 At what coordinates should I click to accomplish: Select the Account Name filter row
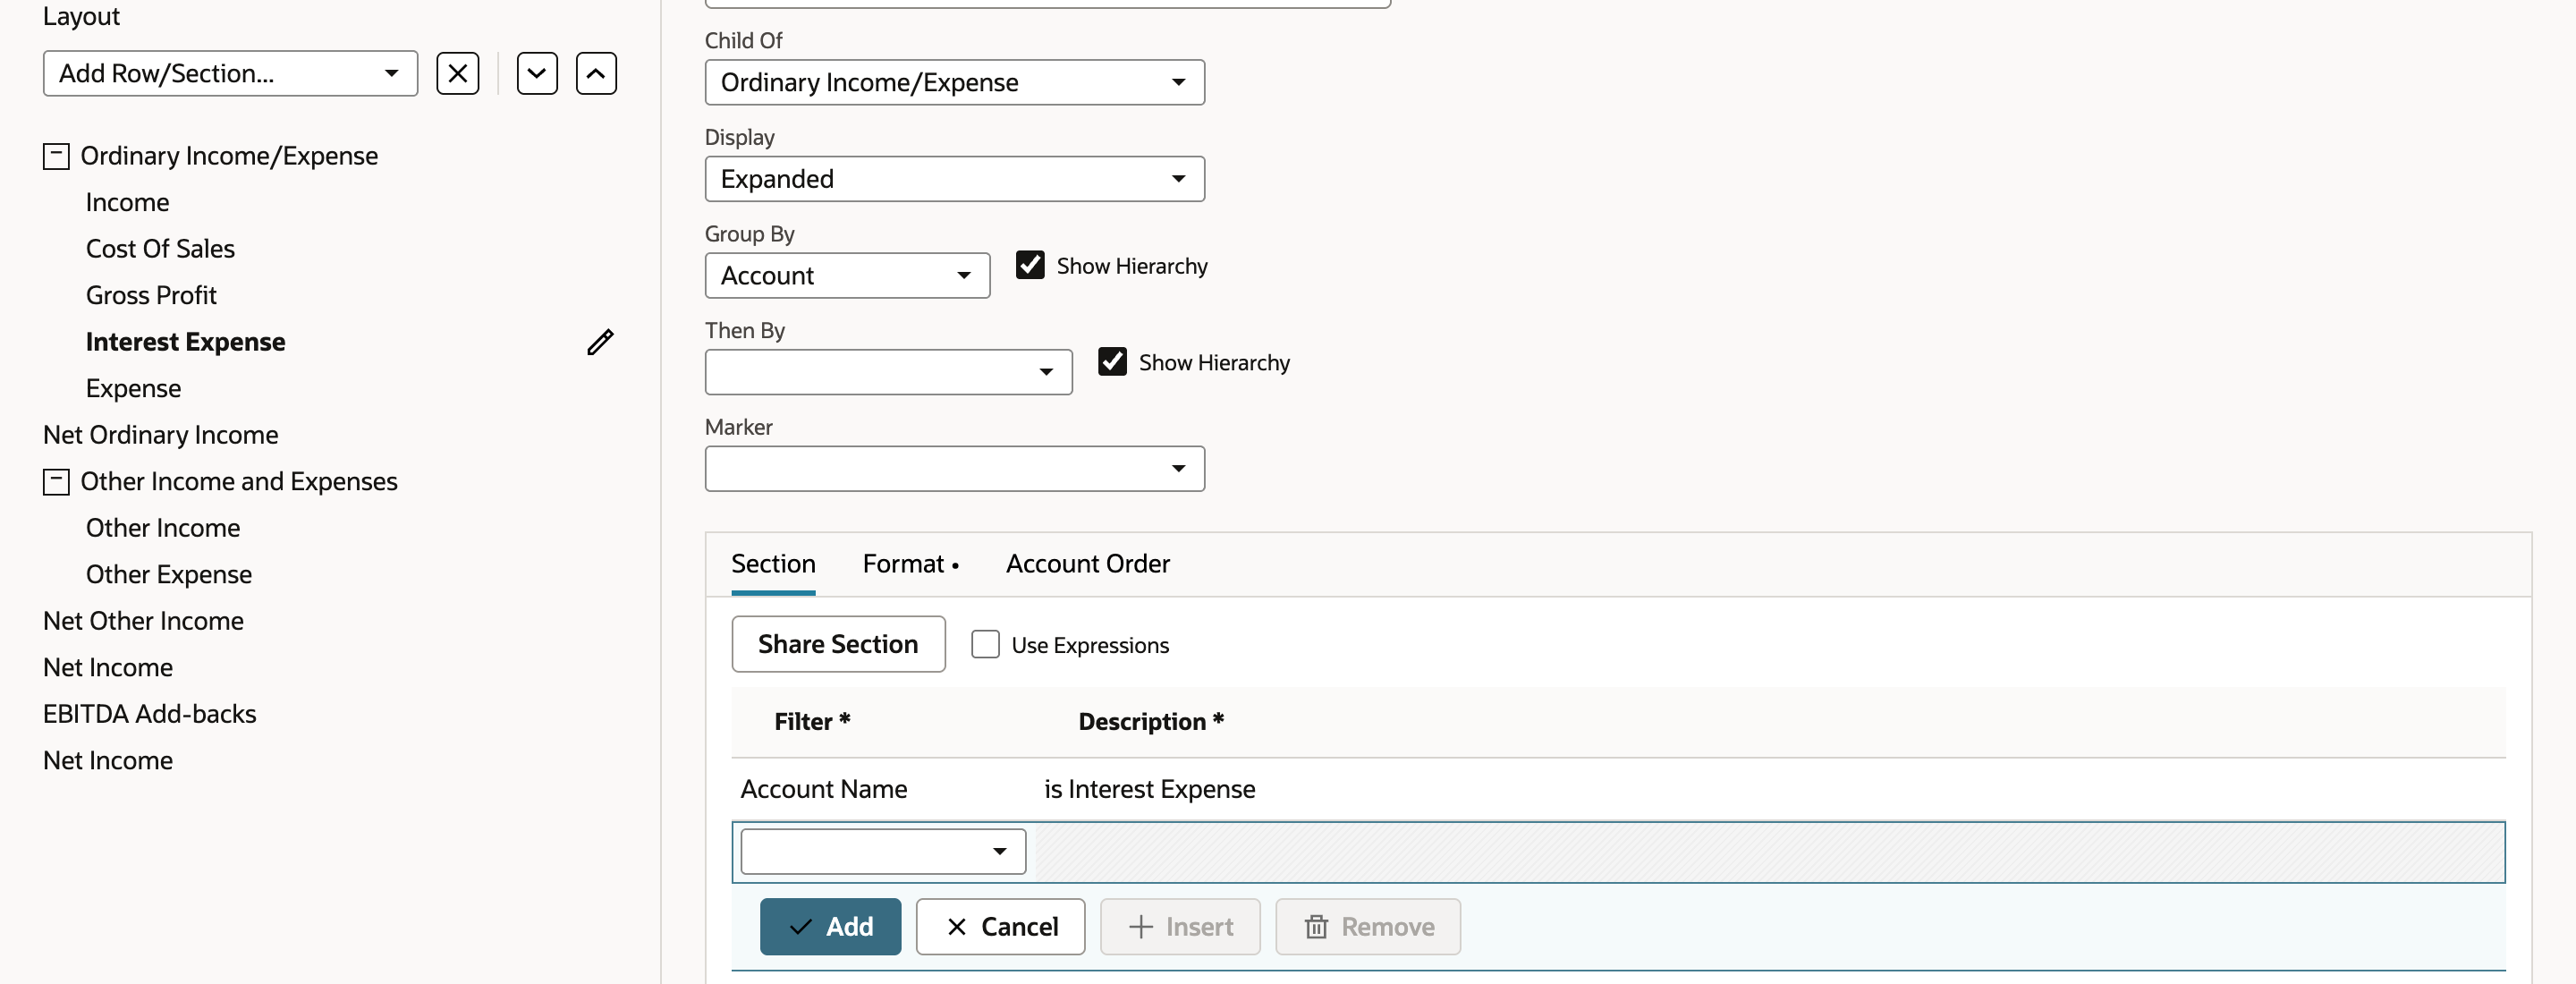click(1618, 789)
